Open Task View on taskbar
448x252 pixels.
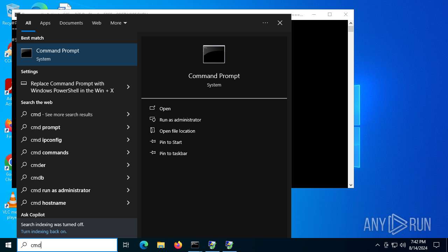click(x=126, y=245)
